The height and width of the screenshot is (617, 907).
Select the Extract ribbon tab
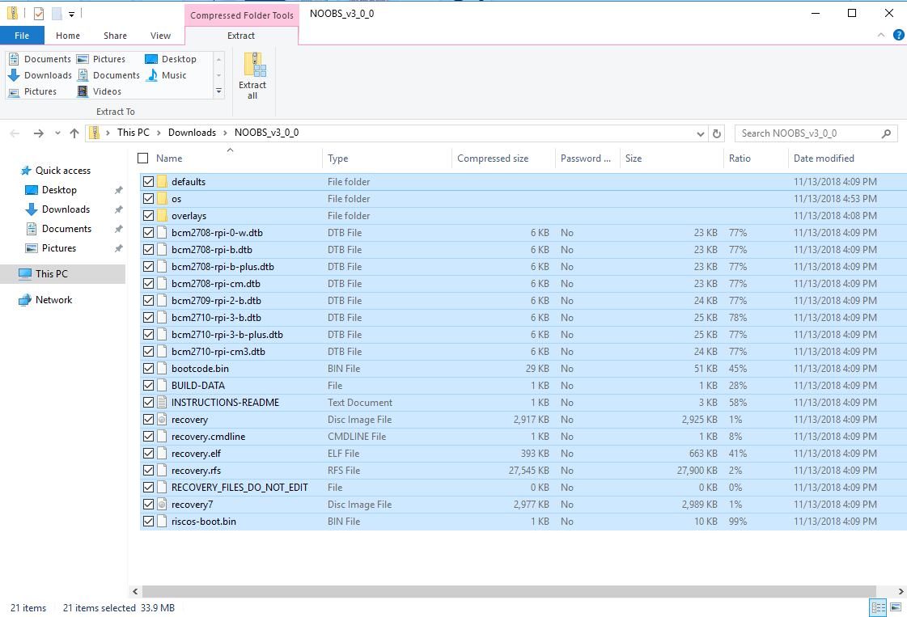[x=241, y=36]
